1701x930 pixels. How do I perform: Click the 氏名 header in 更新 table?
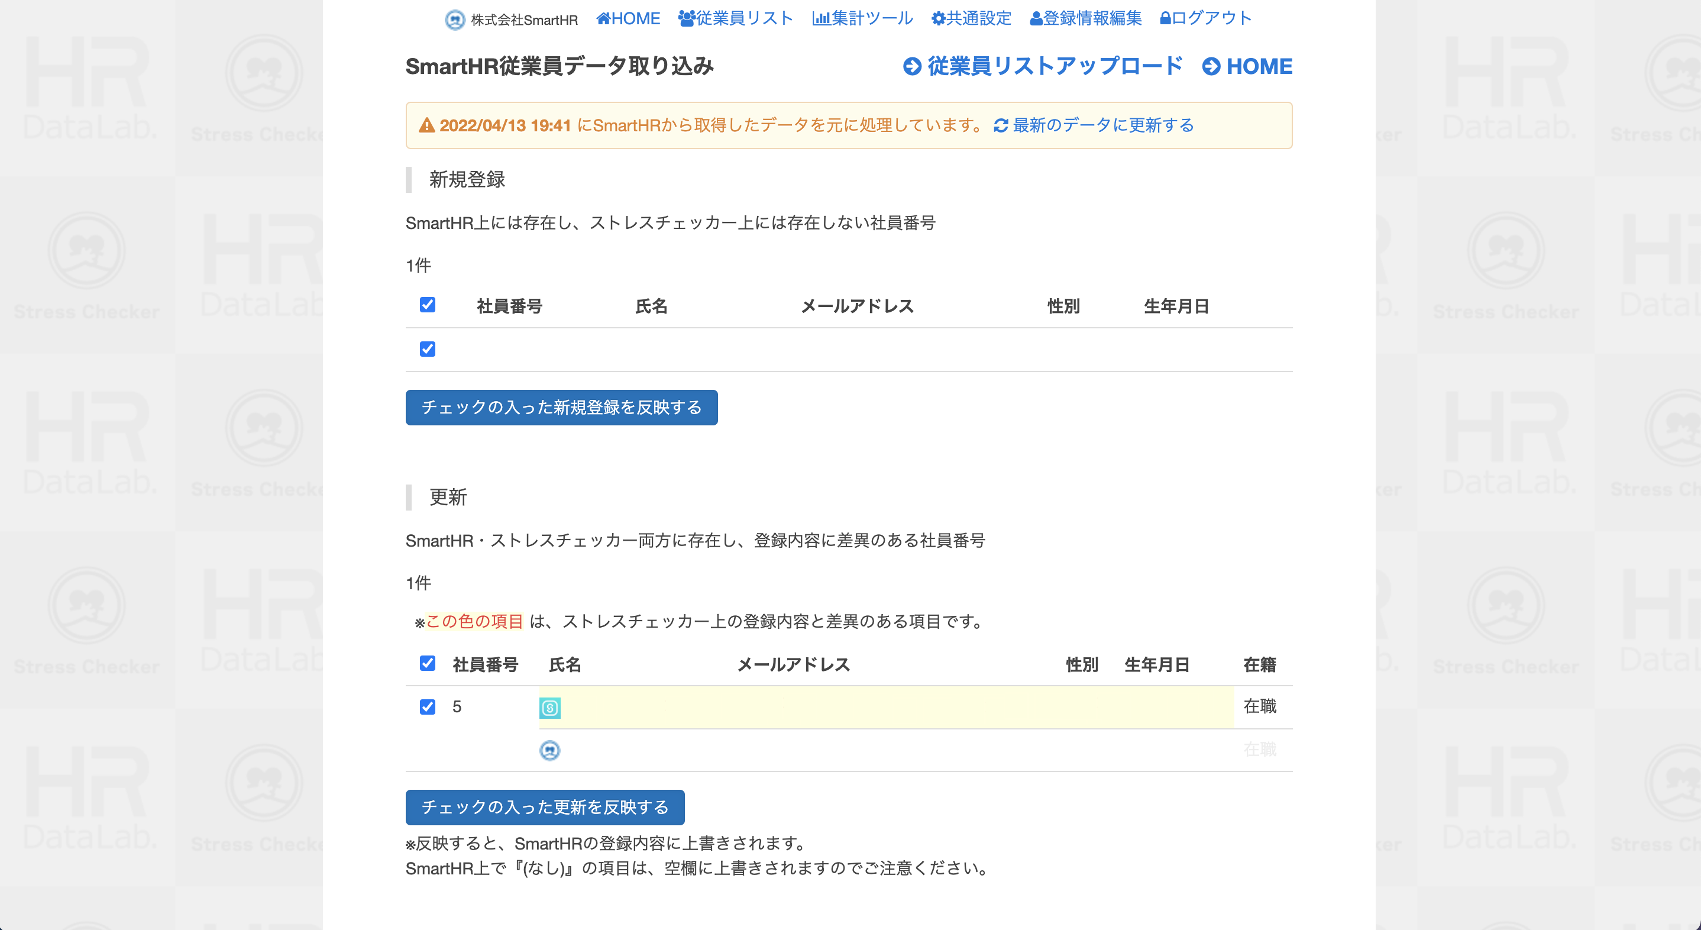565,664
